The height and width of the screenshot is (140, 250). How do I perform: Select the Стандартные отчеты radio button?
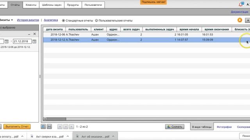63,21
